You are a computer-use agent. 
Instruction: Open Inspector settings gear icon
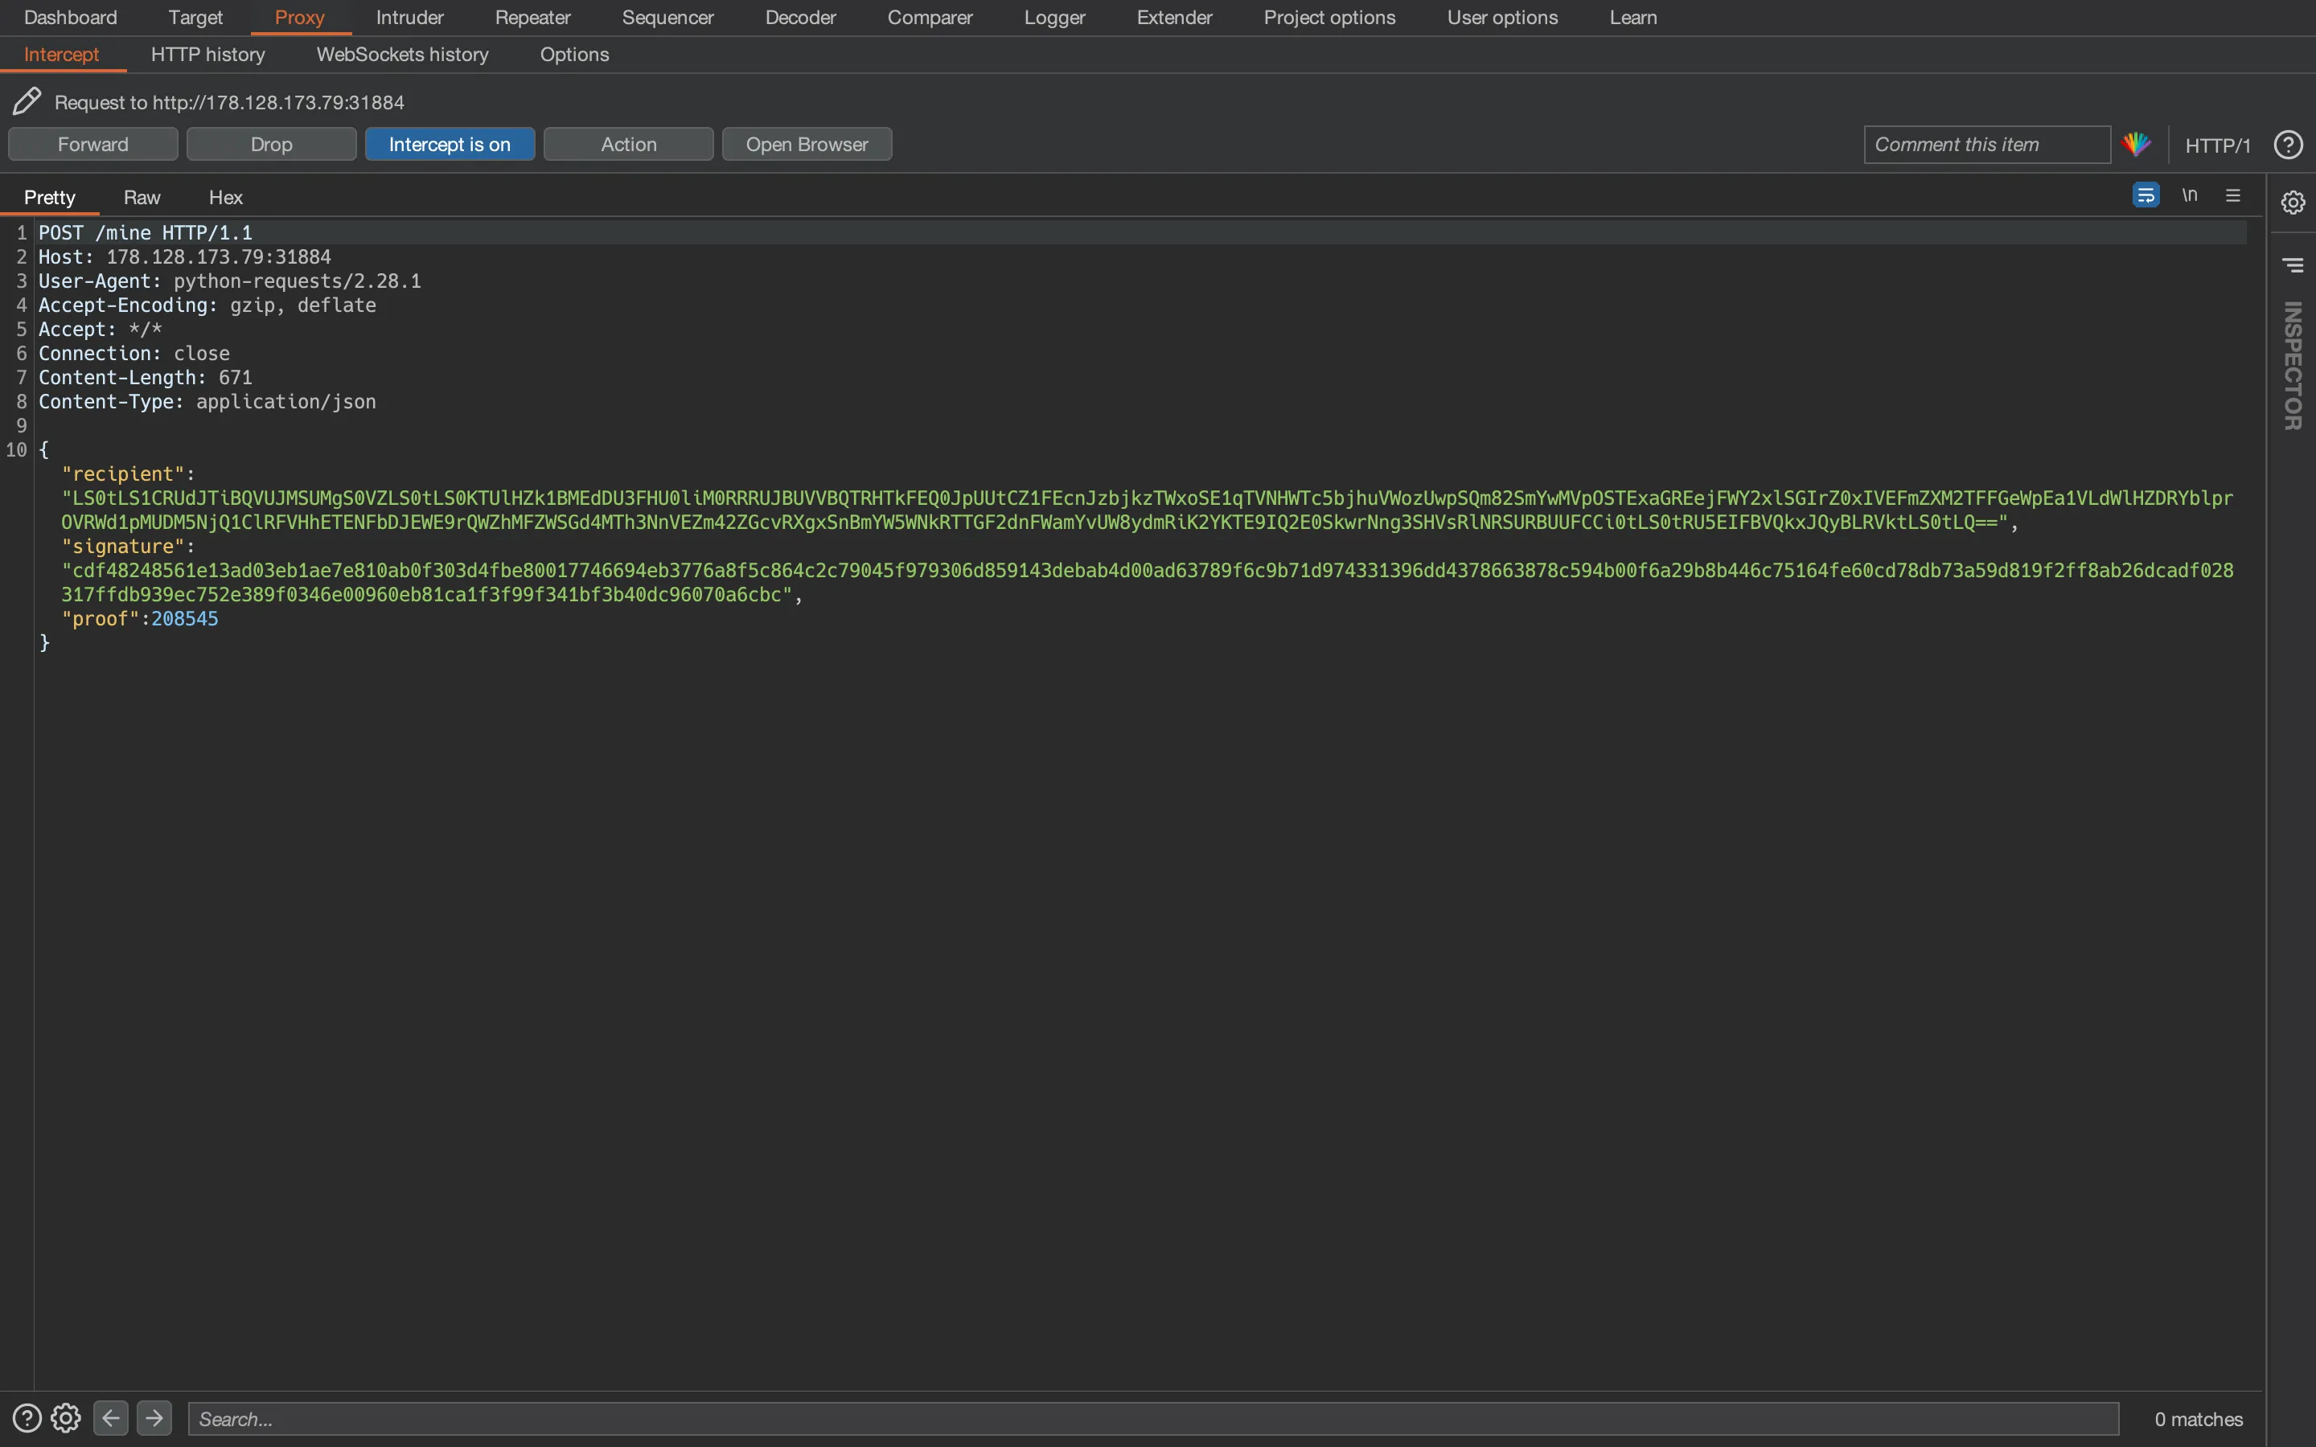pyautogui.click(x=2293, y=202)
